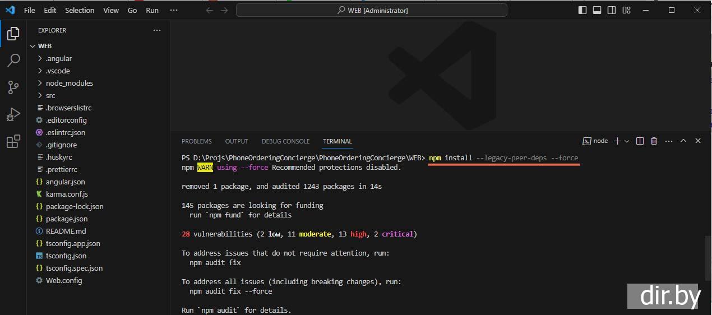Image resolution: width=712 pixels, height=315 pixels.
Task: Split the terminal panel
Action: pos(640,141)
